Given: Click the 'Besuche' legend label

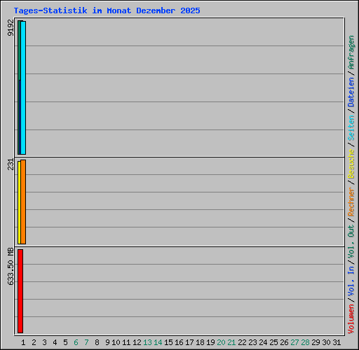Looking at the screenshot, I should (351, 164).
